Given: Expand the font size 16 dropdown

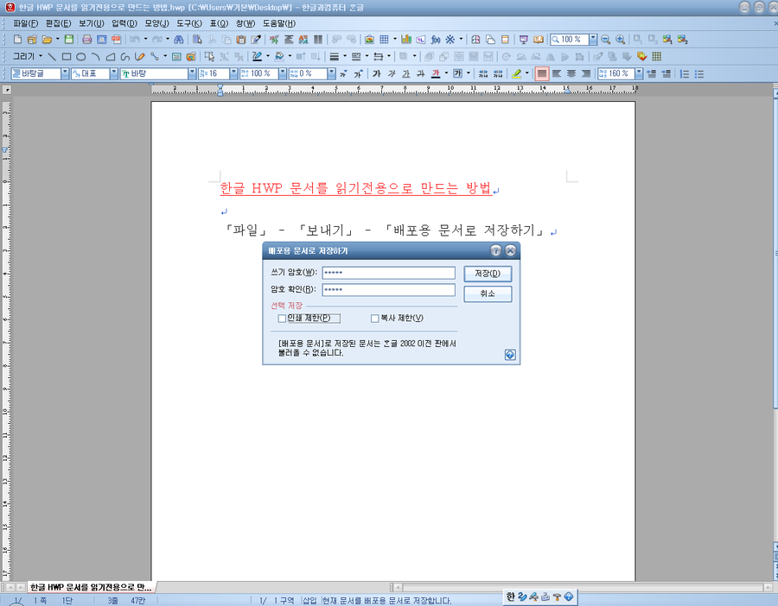Looking at the screenshot, I should click(x=233, y=74).
